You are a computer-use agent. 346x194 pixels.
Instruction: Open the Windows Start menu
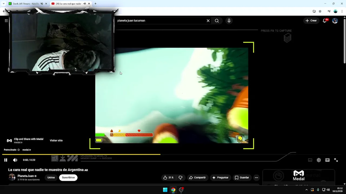[x=165, y=190]
